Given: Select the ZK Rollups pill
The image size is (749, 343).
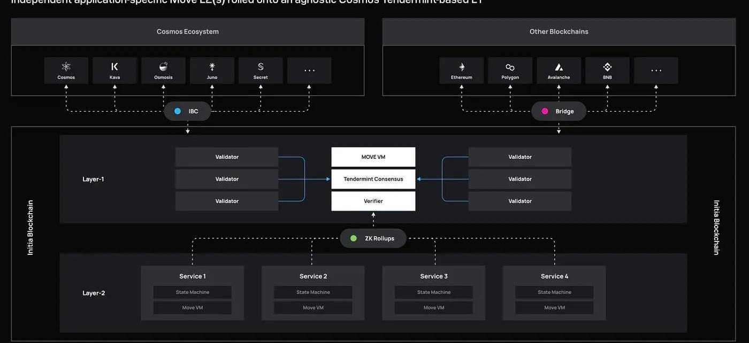Looking at the screenshot, I should [373, 238].
